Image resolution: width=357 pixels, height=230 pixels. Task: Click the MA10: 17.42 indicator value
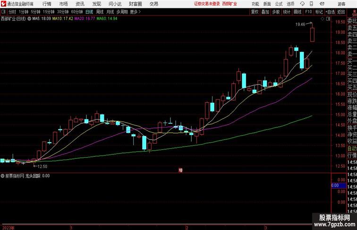[x=63, y=19]
